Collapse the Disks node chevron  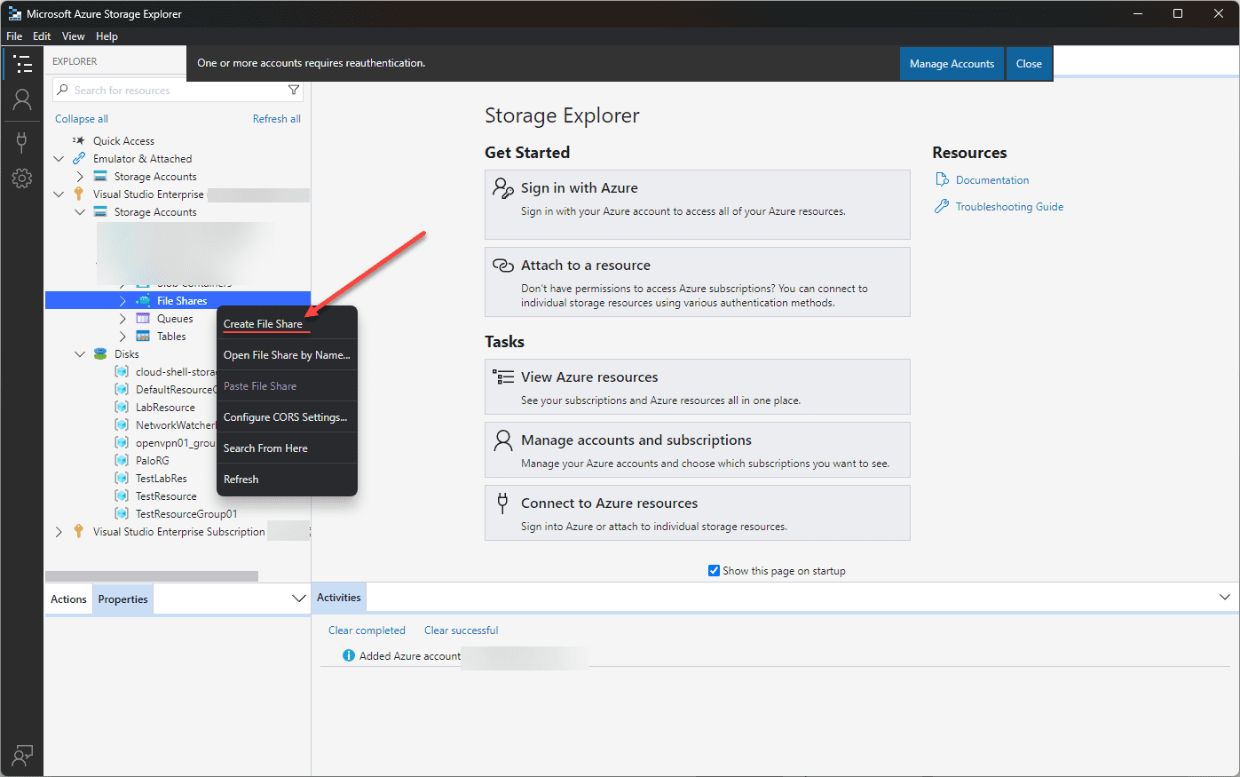point(80,353)
